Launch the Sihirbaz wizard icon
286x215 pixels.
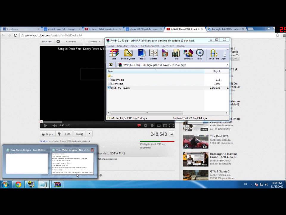click(188, 54)
